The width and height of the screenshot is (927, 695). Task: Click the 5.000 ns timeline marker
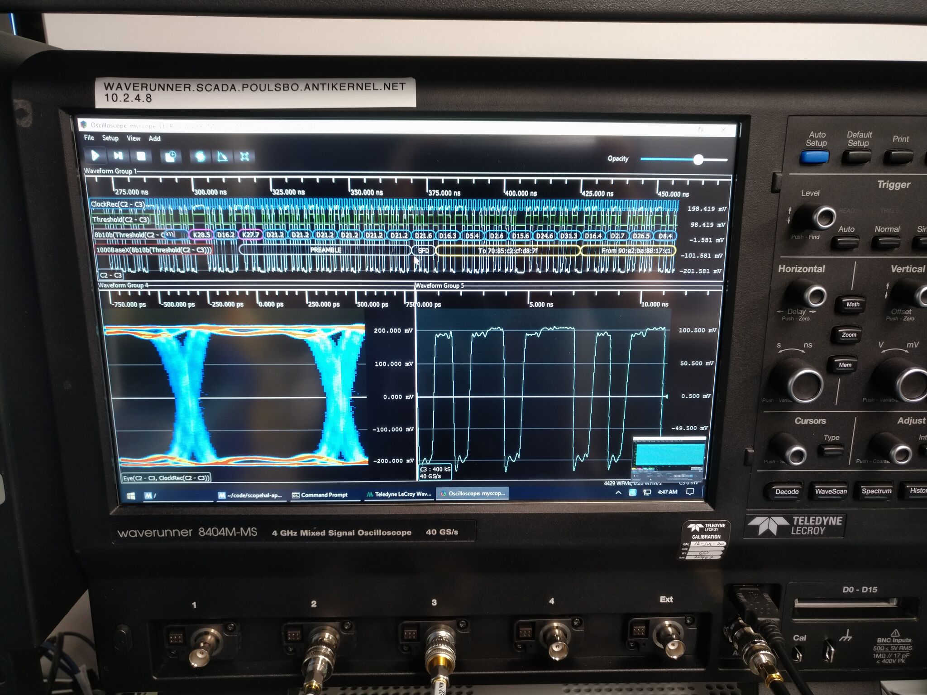(x=541, y=305)
